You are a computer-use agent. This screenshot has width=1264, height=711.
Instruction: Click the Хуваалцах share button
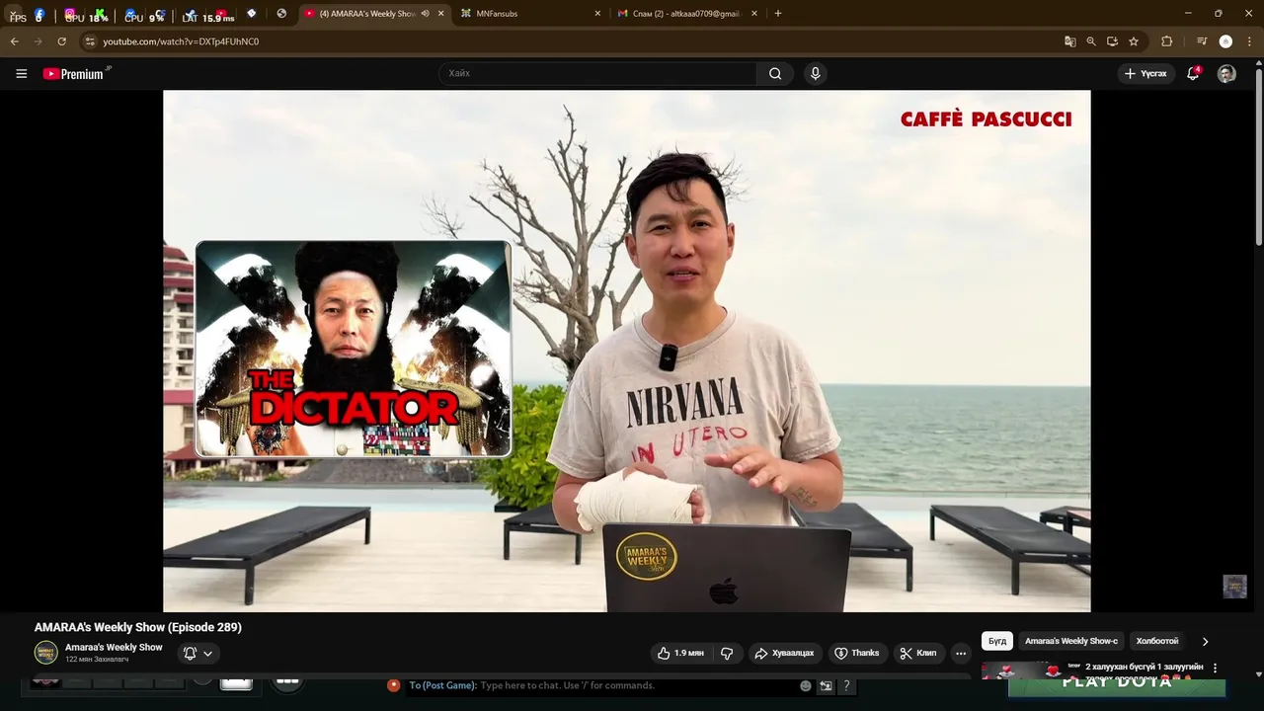click(784, 653)
